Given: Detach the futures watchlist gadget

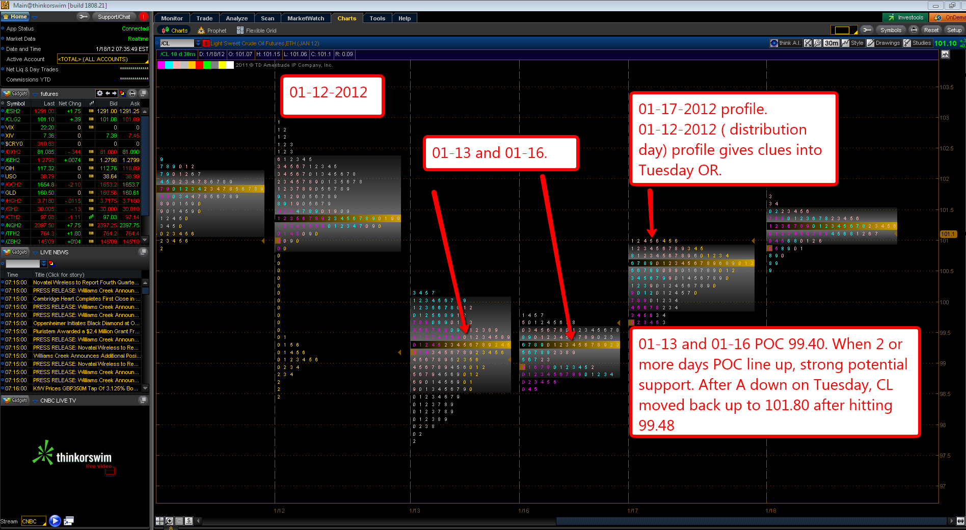Looking at the screenshot, I should pyautogui.click(x=144, y=93).
